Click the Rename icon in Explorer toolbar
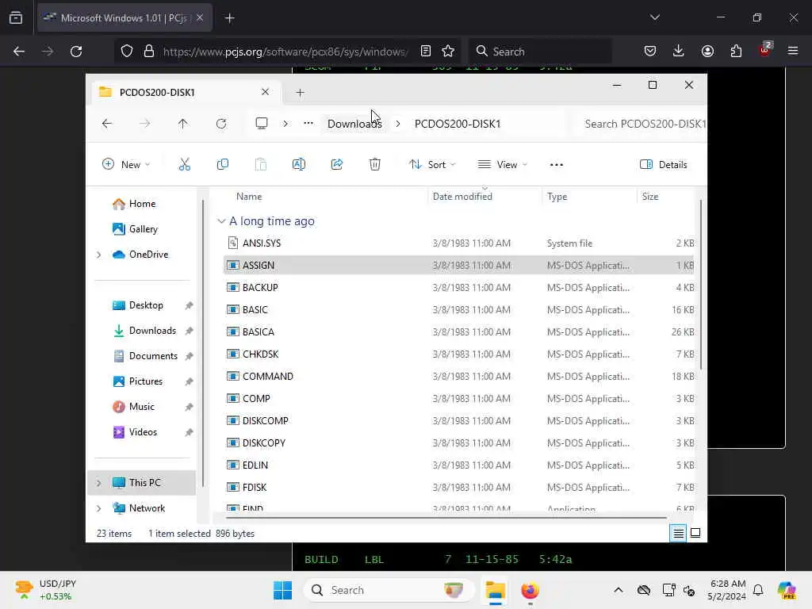The image size is (812, 609). pyautogui.click(x=299, y=165)
